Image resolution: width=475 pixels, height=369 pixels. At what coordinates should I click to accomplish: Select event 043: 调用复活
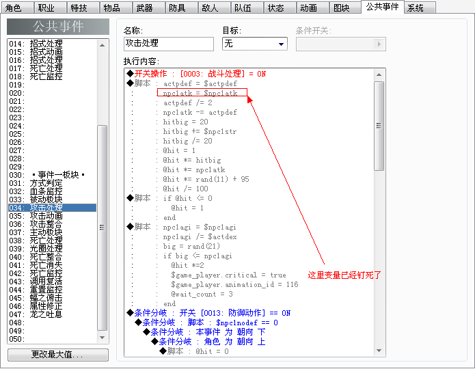point(52,282)
